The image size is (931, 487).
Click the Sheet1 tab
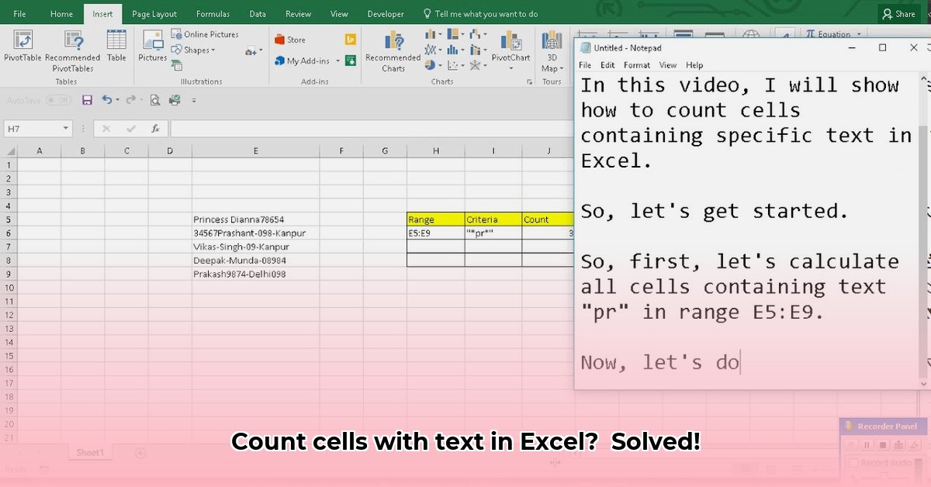point(90,452)
